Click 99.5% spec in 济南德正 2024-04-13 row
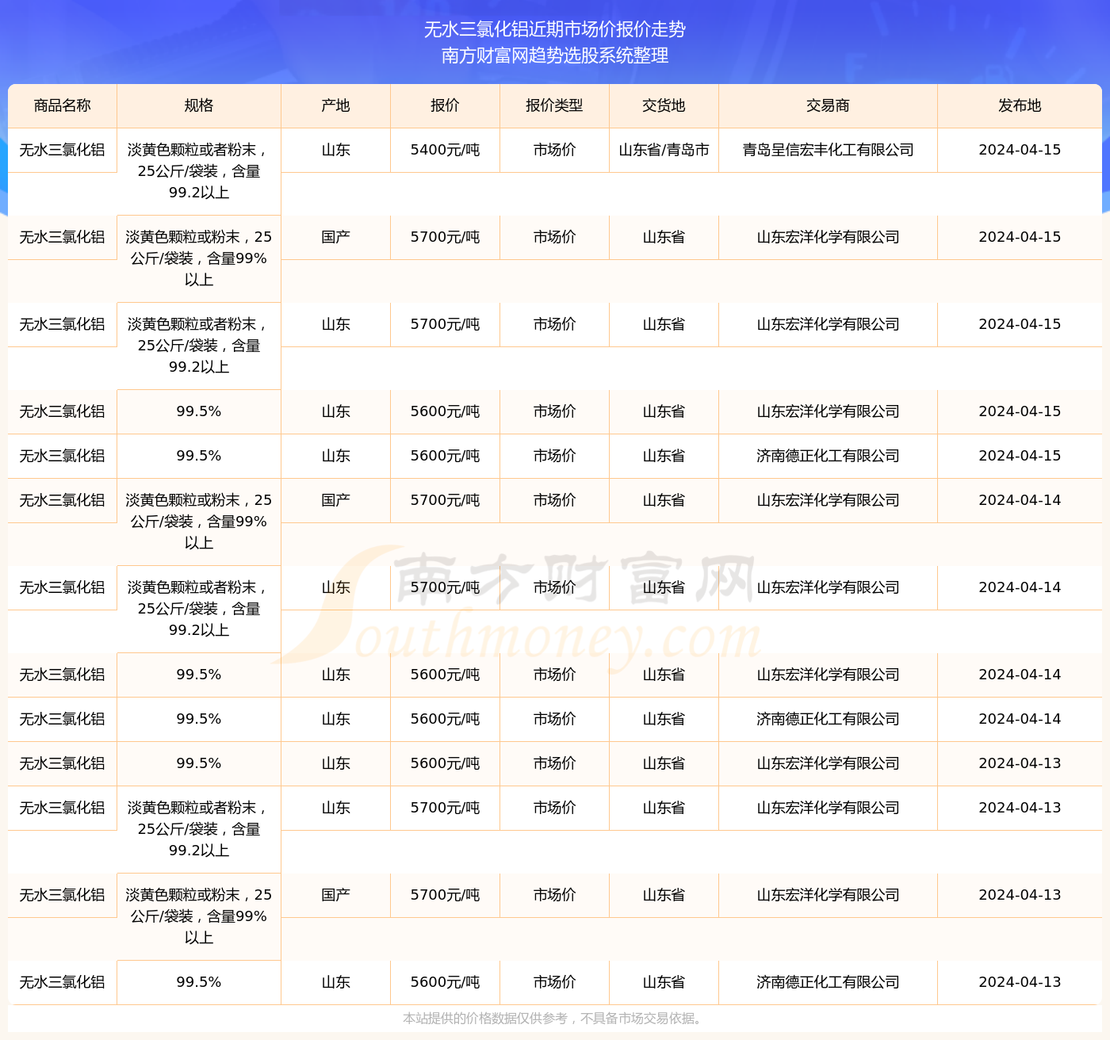Screen dimensions: 1110x1040 pos(199,982)
